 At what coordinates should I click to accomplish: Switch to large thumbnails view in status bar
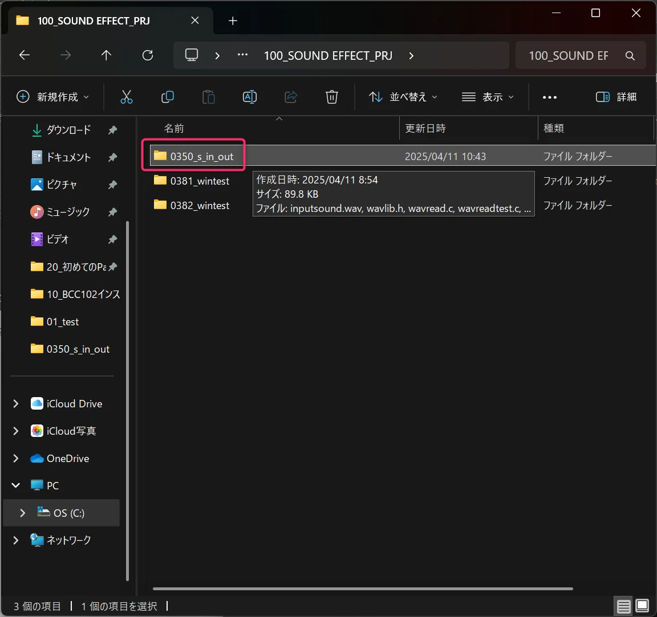coord(642,606)
